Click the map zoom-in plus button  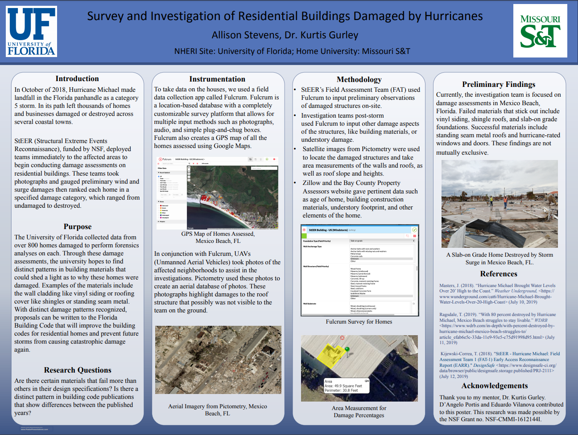coord(189,168)
